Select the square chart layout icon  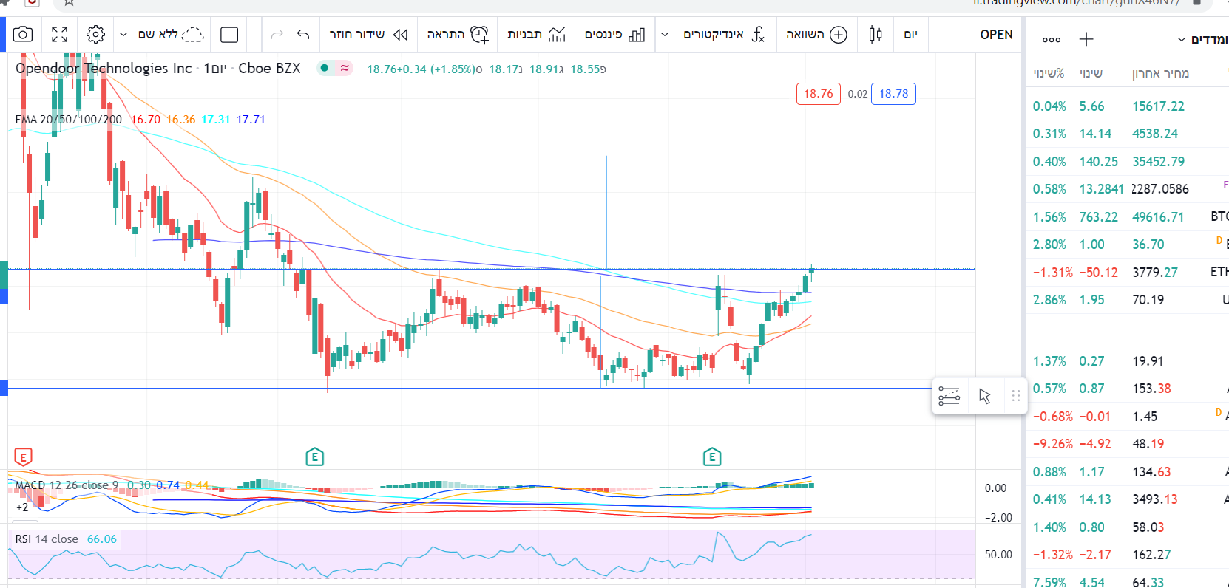click(229, 35)
